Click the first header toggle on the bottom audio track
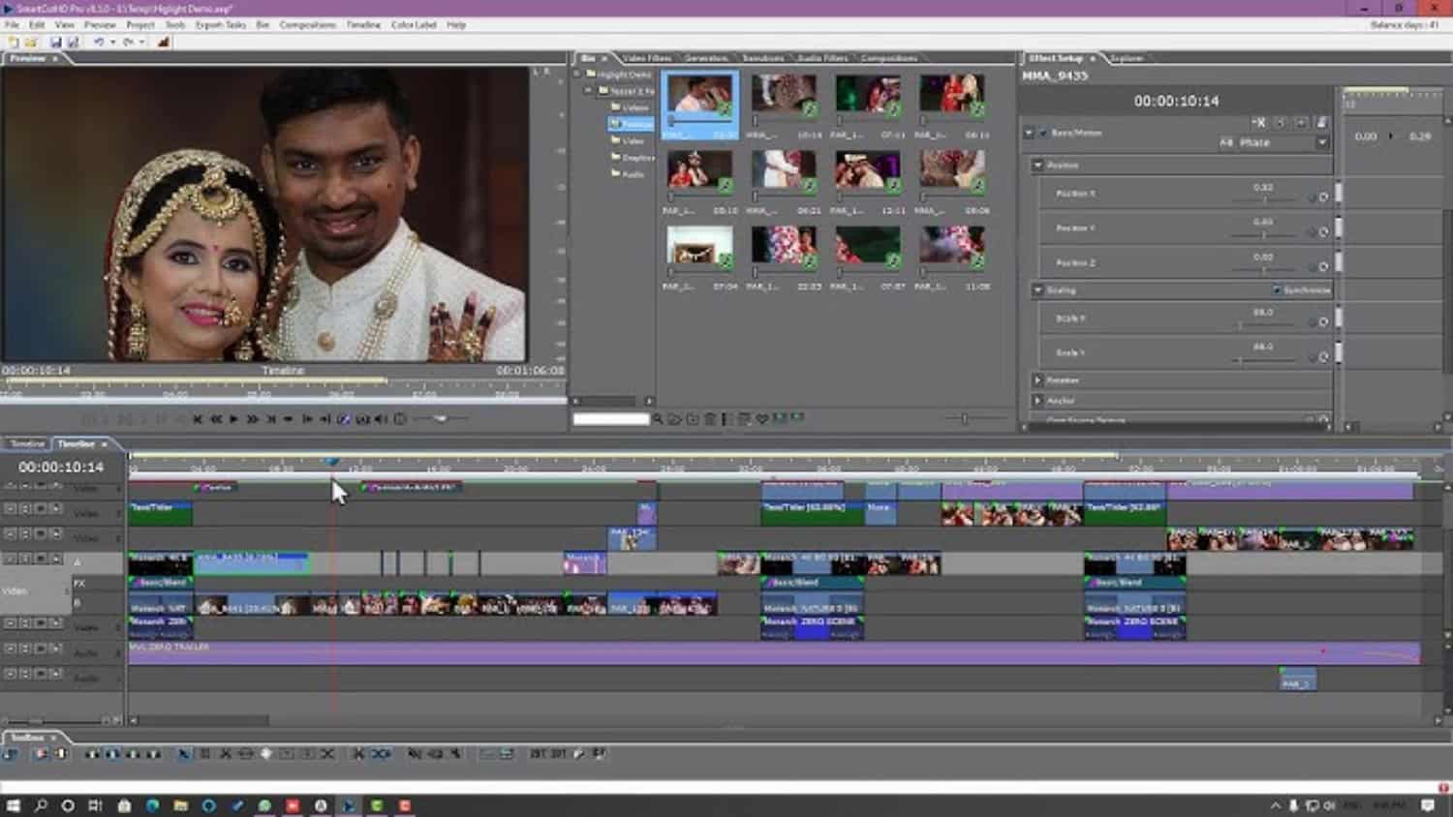Image resolution: width=1453 pixels, height=817 pixels. pos(11,674)
